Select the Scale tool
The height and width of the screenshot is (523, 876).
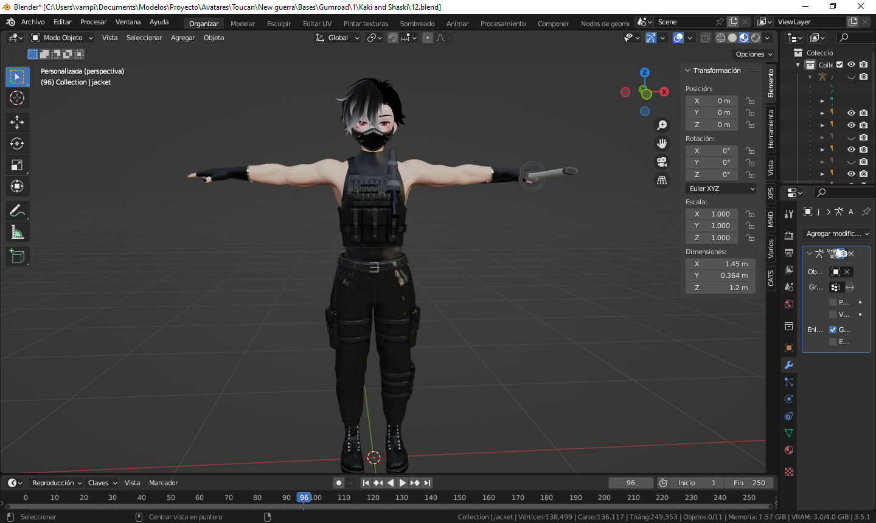17,165
